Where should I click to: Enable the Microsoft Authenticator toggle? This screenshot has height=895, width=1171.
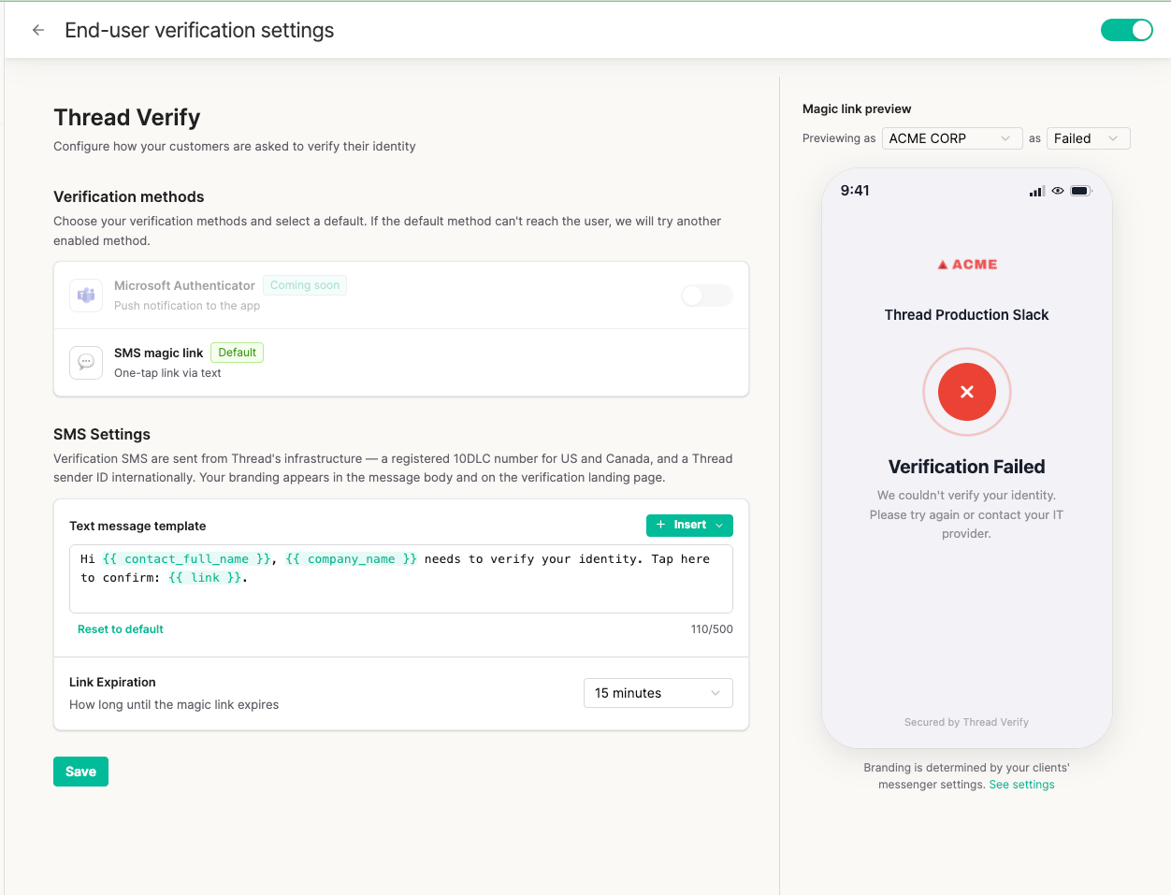[707, 296]
